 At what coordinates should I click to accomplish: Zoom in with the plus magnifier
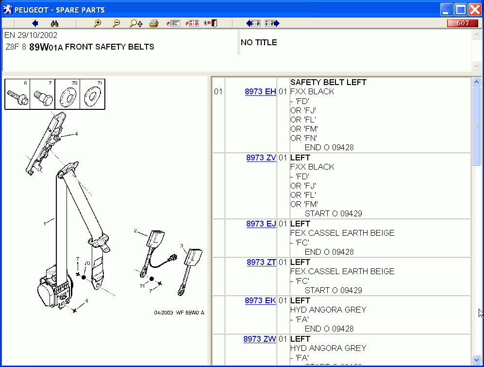[x=97, y=23]
